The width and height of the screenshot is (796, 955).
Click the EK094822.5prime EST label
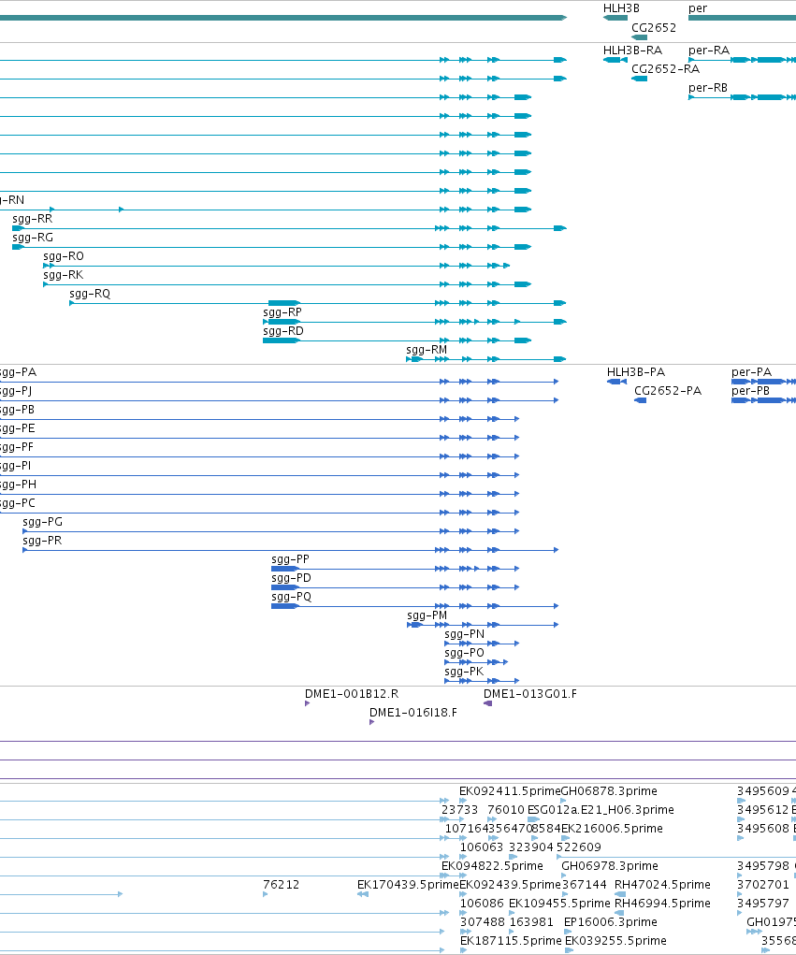coord(492,867)
